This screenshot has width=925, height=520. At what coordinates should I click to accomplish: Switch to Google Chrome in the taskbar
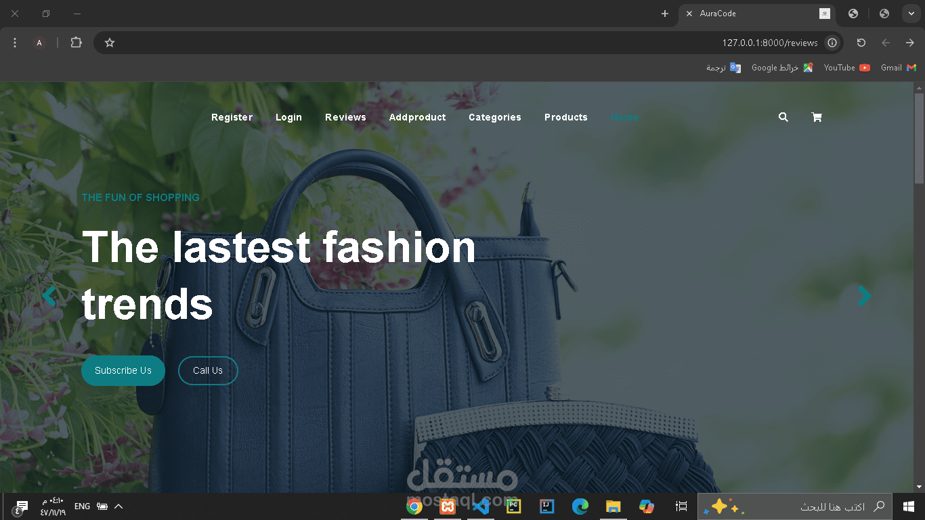point(414,506)
